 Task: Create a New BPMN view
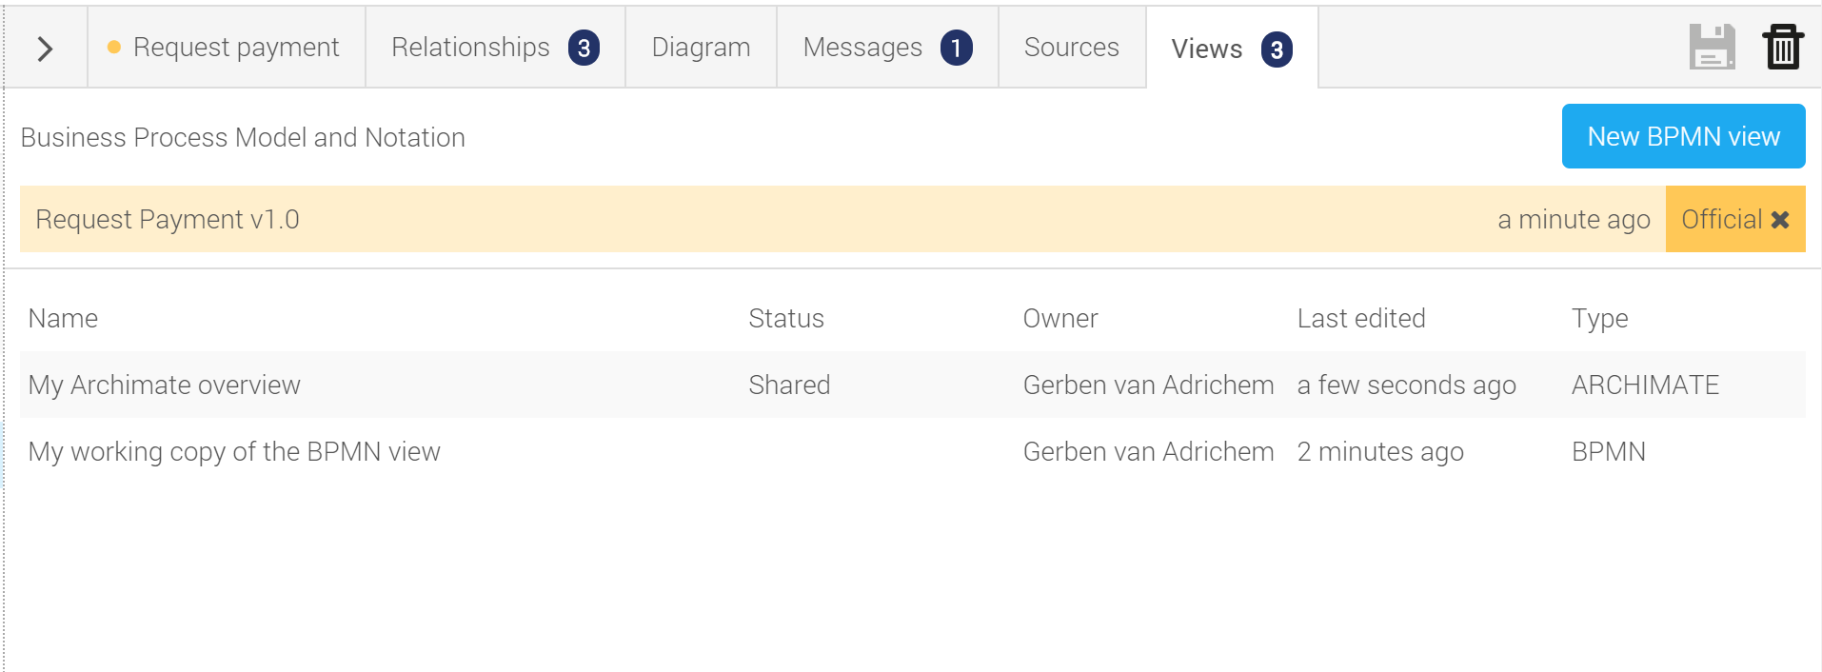tap(1683, 136)
